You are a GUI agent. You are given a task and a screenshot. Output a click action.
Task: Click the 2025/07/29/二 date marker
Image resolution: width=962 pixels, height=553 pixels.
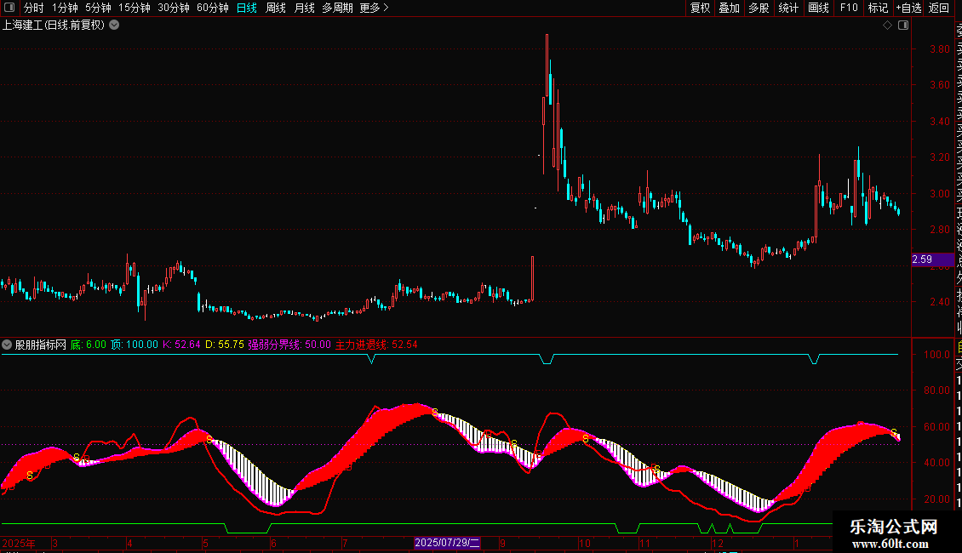coord(447,543)
